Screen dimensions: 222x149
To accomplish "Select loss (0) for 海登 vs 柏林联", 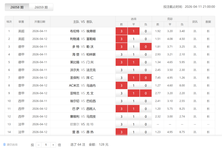I will (146, 54).
